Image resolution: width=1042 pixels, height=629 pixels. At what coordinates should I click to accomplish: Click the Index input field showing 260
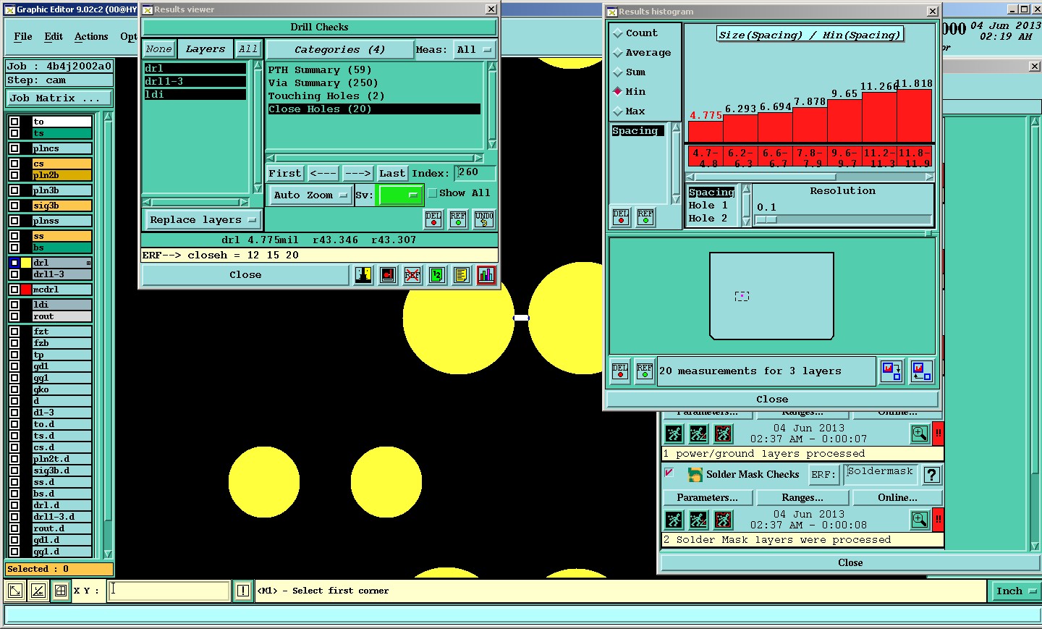[x=475, y=173]
